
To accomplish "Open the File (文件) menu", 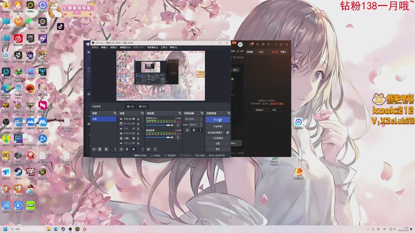I will [95, 47].
